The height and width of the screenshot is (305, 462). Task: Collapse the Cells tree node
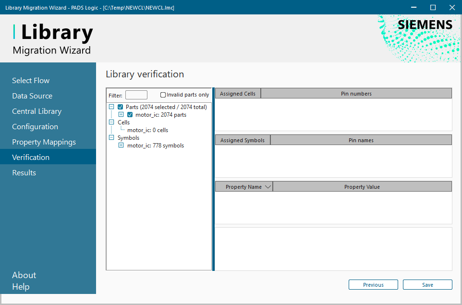[x=111, y=122]
